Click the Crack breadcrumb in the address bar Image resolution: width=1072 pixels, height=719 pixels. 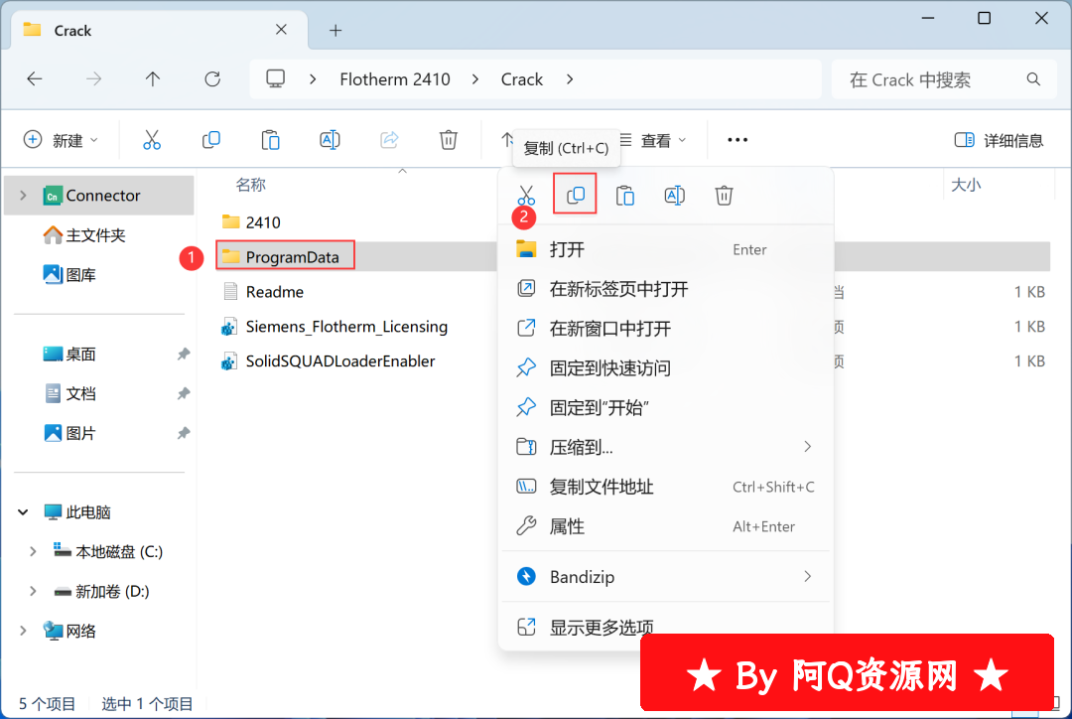pyautogui.click(x=522, y=79)
